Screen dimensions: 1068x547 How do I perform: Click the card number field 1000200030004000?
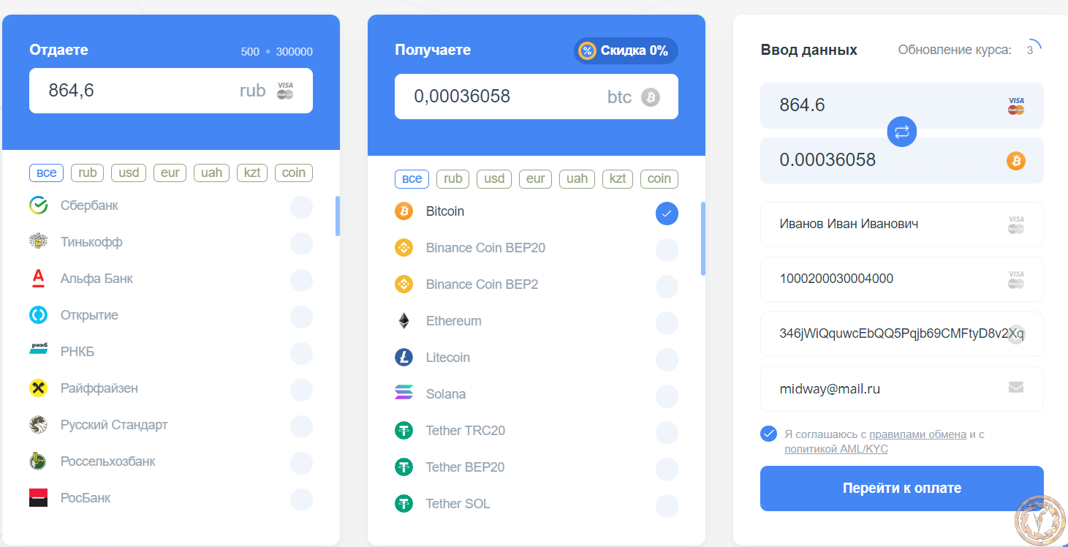coord(902,279)
